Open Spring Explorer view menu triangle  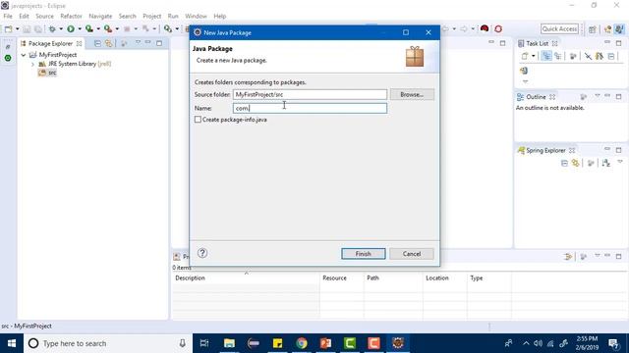tap(620, 162)
